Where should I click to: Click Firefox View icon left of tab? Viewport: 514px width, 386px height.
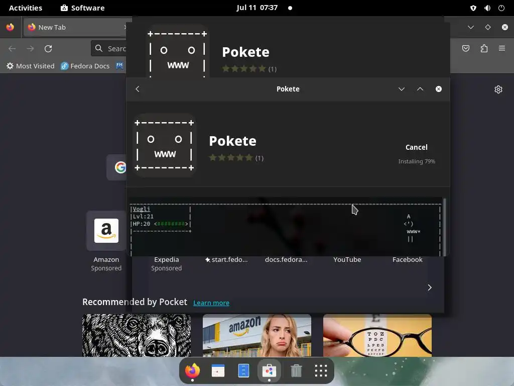click(10, 27)
